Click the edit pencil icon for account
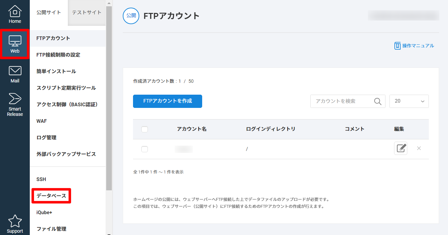The image size is (448, 235). [400, 149]
